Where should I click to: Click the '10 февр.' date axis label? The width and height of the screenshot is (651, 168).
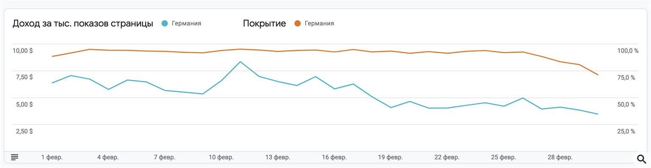click(x=221, y=157)
